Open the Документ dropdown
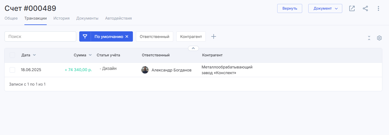The image size is (389, 135). pyautogui.click(x=325, y=8)
